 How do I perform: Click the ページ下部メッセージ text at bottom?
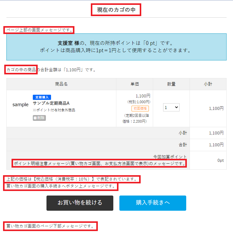coord(50,226)
